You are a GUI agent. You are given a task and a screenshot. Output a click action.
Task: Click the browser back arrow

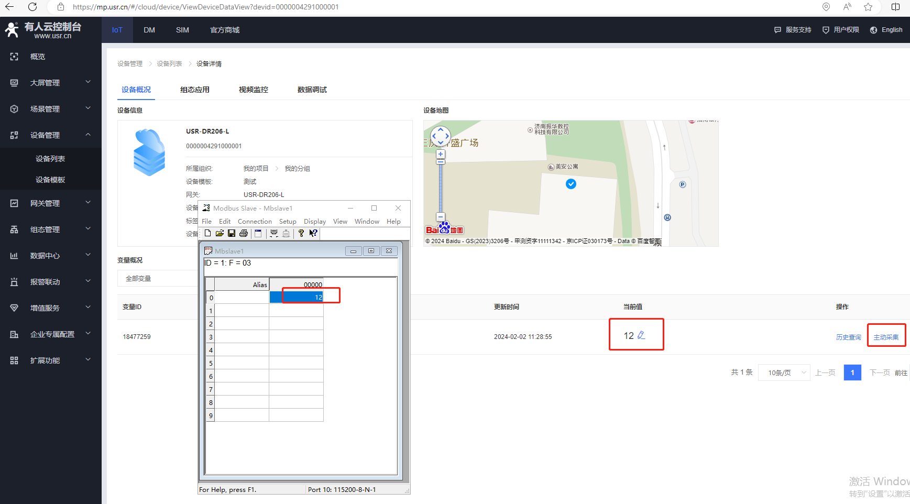coord(9,7)
